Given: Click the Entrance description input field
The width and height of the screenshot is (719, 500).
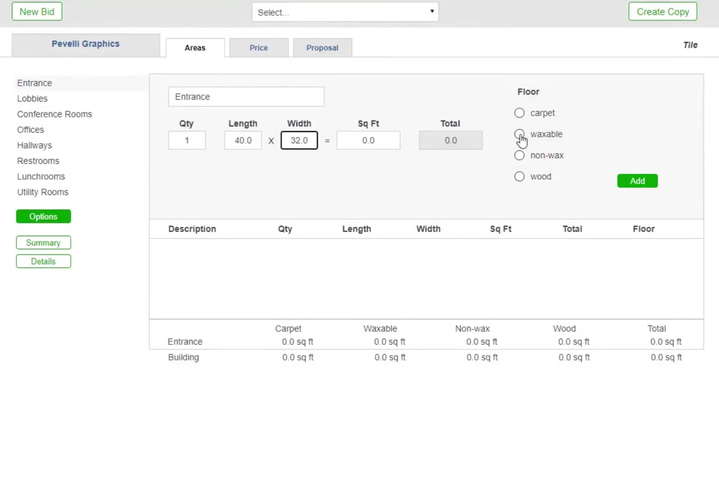Looking at the screenshot, I should [x=246, y=97].
